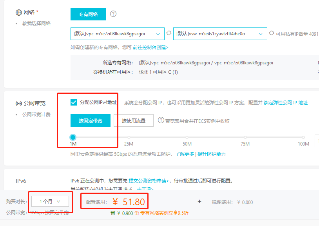Click the IPv6 section label

[x=21, y=181]
